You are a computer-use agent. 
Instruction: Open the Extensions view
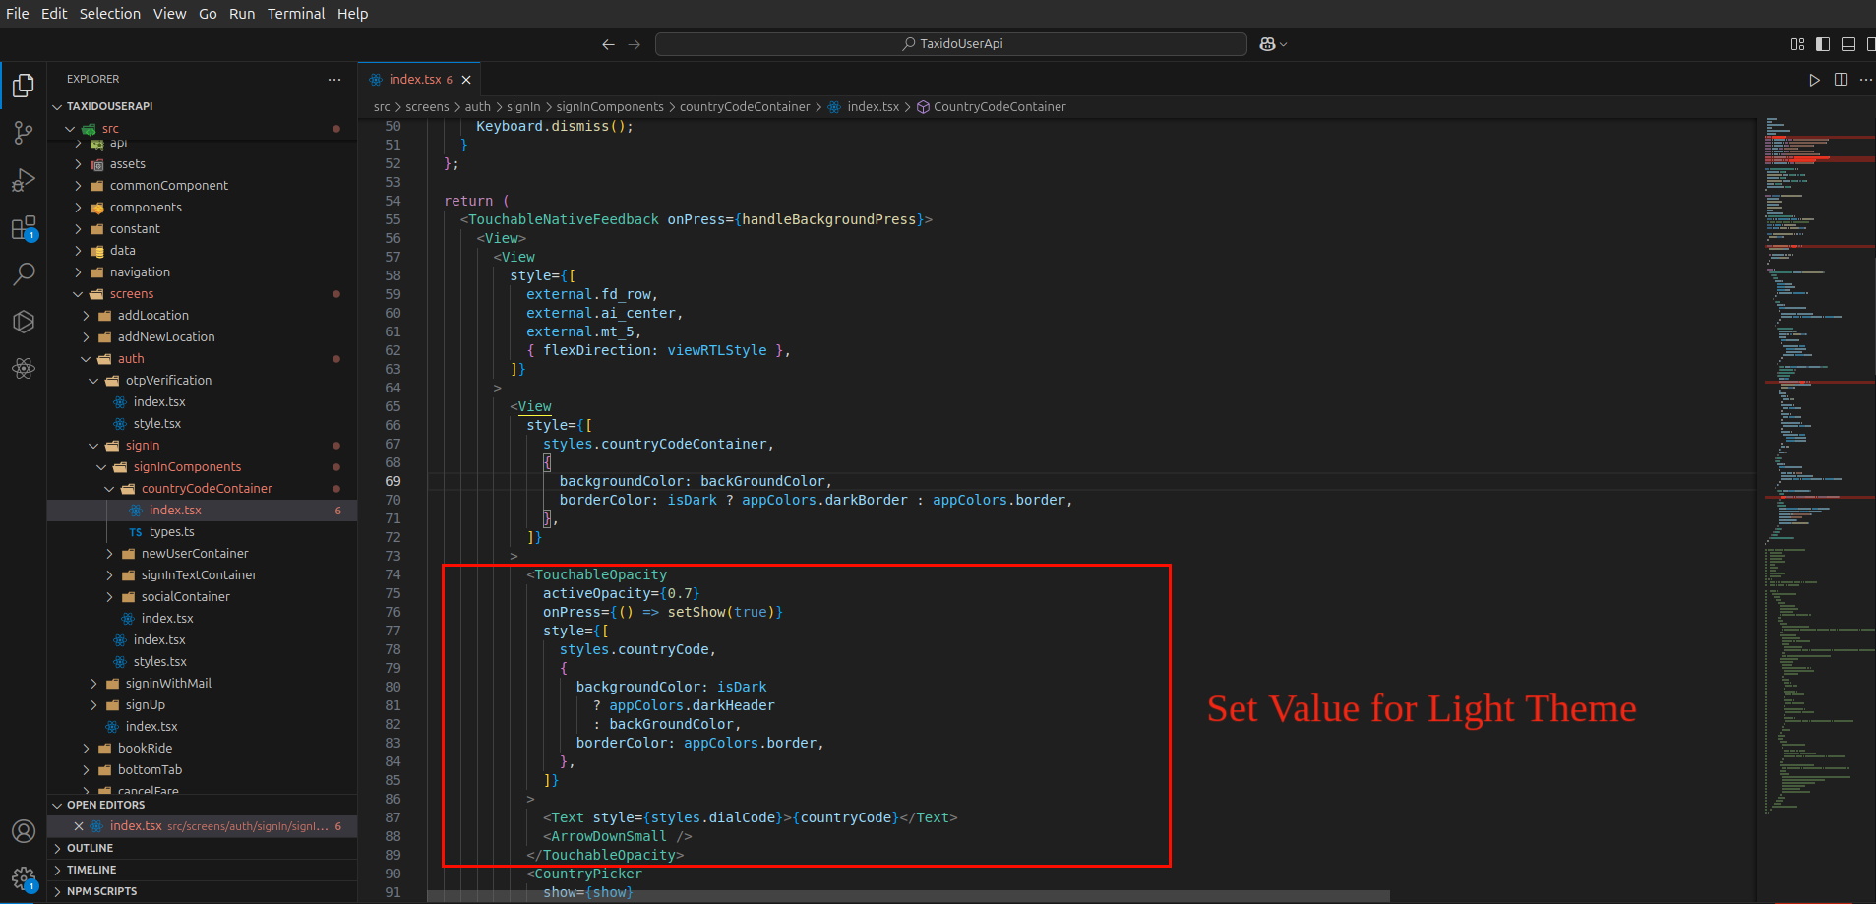tap(24, 228)
